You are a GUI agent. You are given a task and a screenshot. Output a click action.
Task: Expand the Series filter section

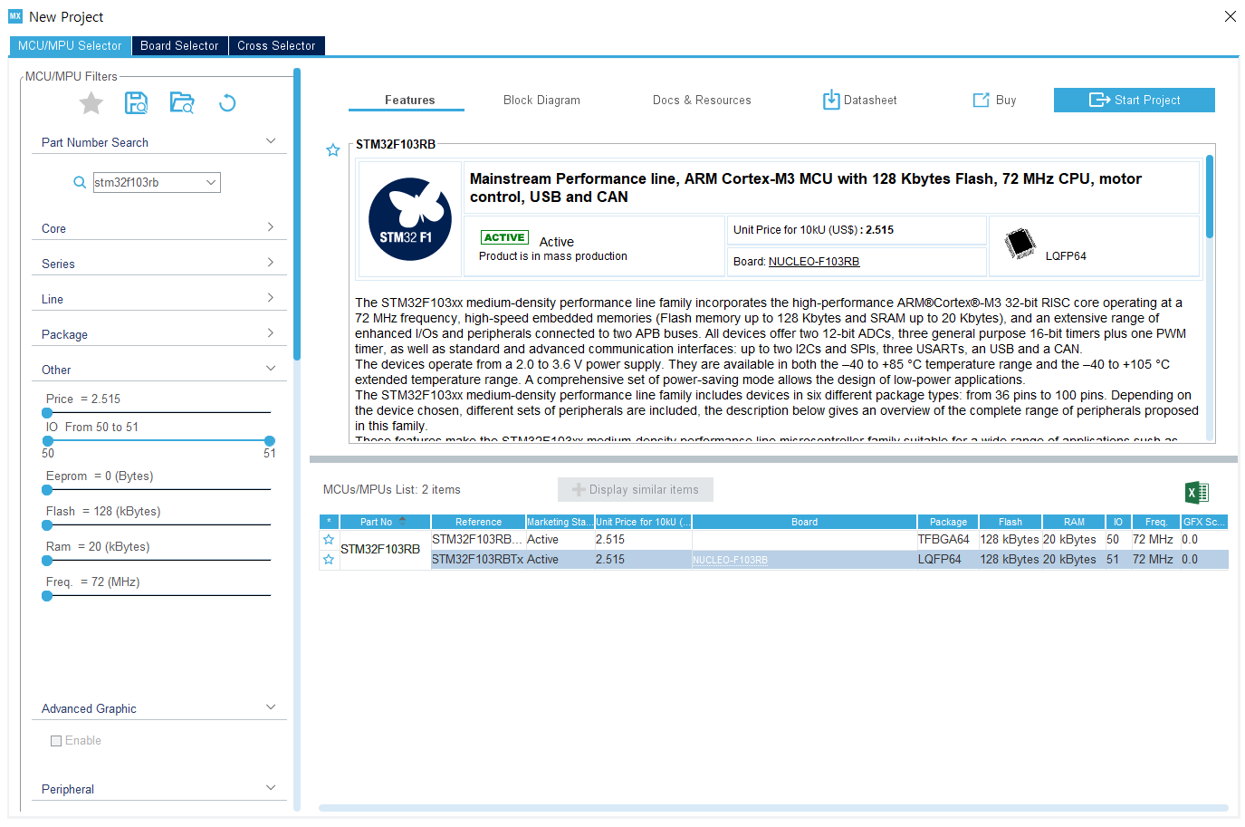tap(271, 262)
